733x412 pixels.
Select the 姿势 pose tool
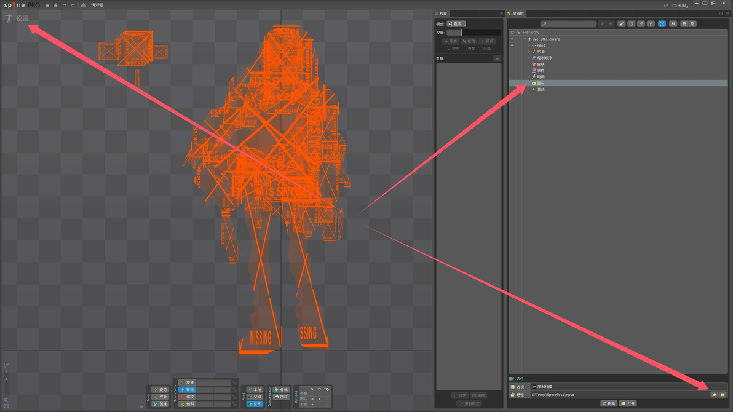point(160,389)
